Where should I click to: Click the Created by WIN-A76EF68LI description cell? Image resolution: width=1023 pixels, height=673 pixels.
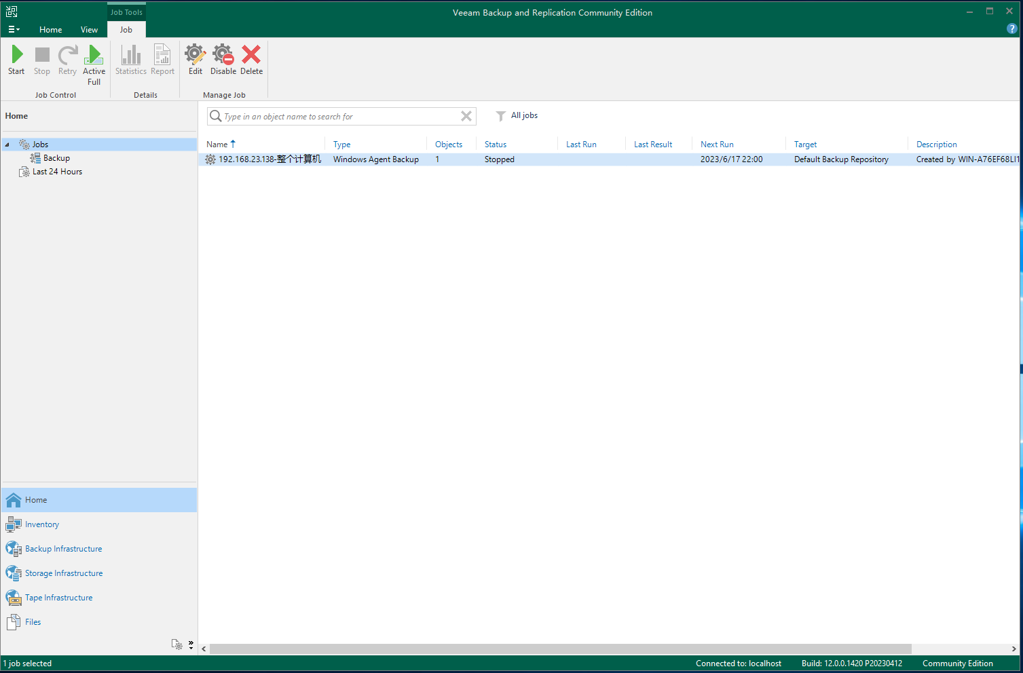pyautogui.click(x=967, y=159)
